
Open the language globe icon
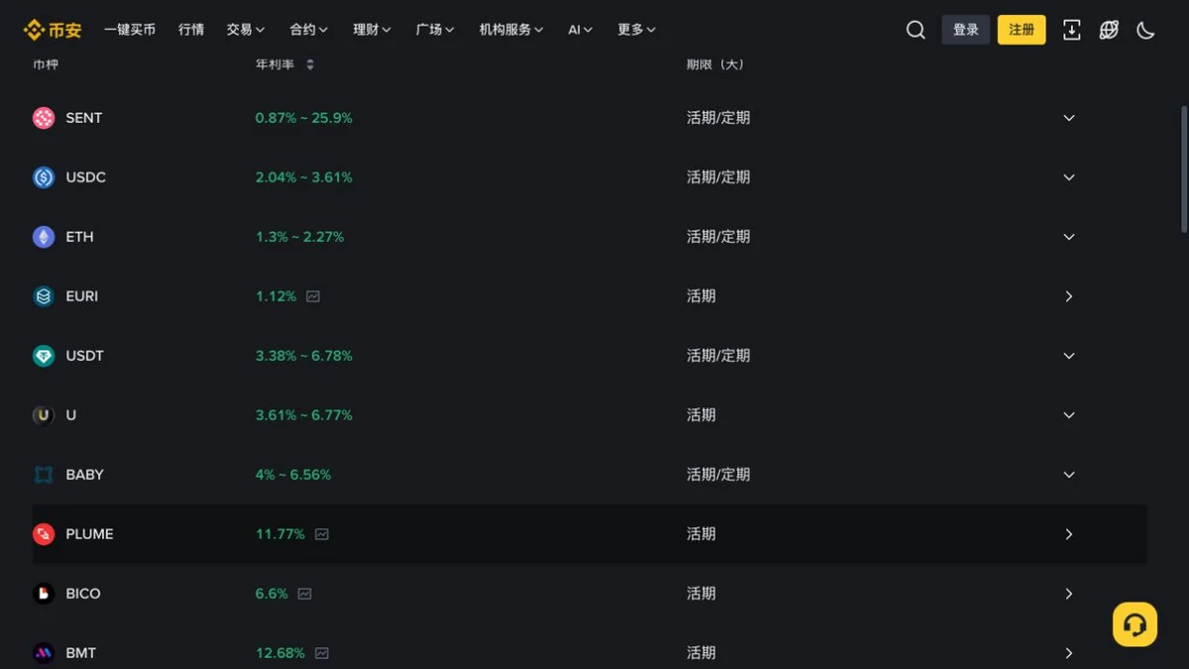[1109, 30]
